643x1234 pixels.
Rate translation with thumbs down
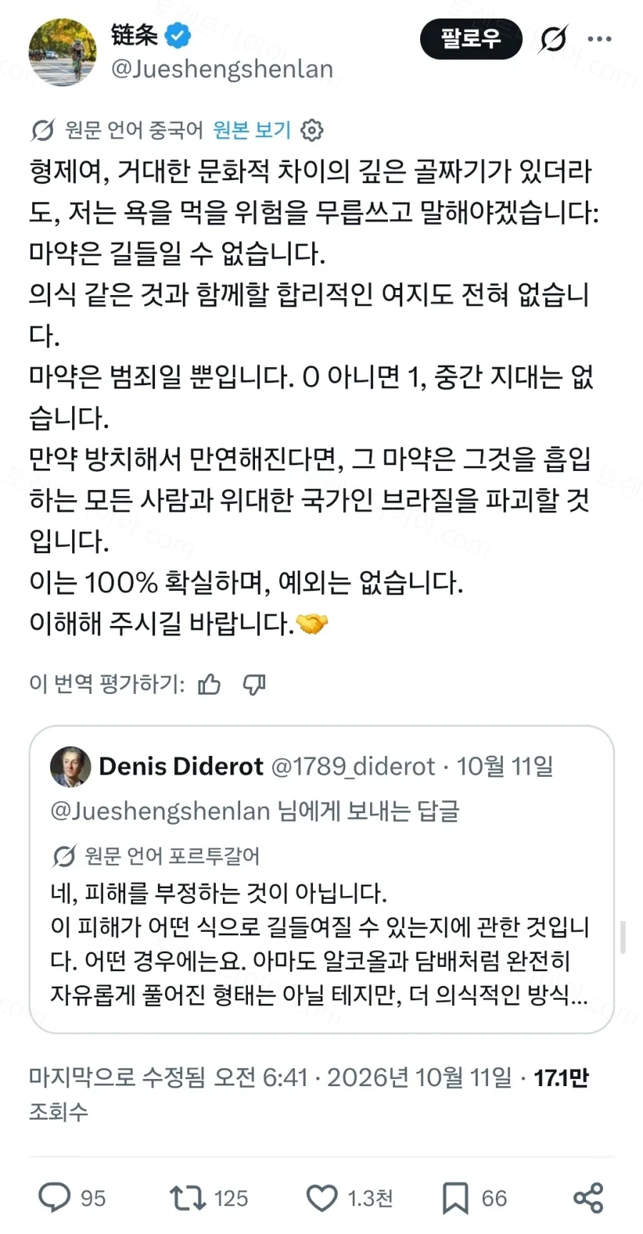point(254,685)
